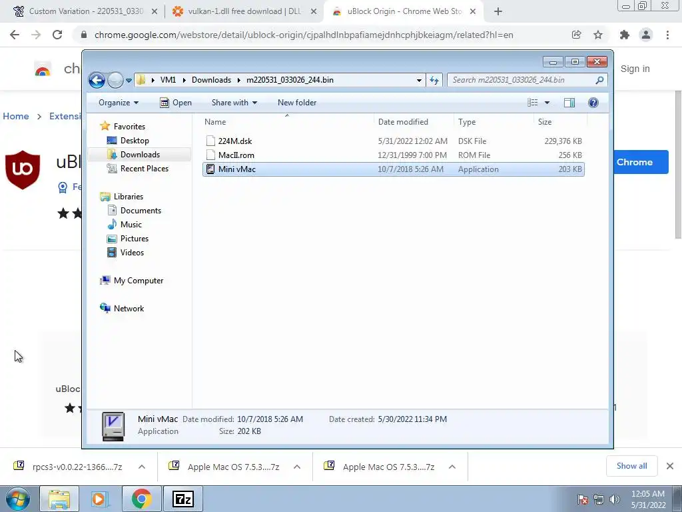Click the Downloads breadcrumb in address bar

coord(211,80)
